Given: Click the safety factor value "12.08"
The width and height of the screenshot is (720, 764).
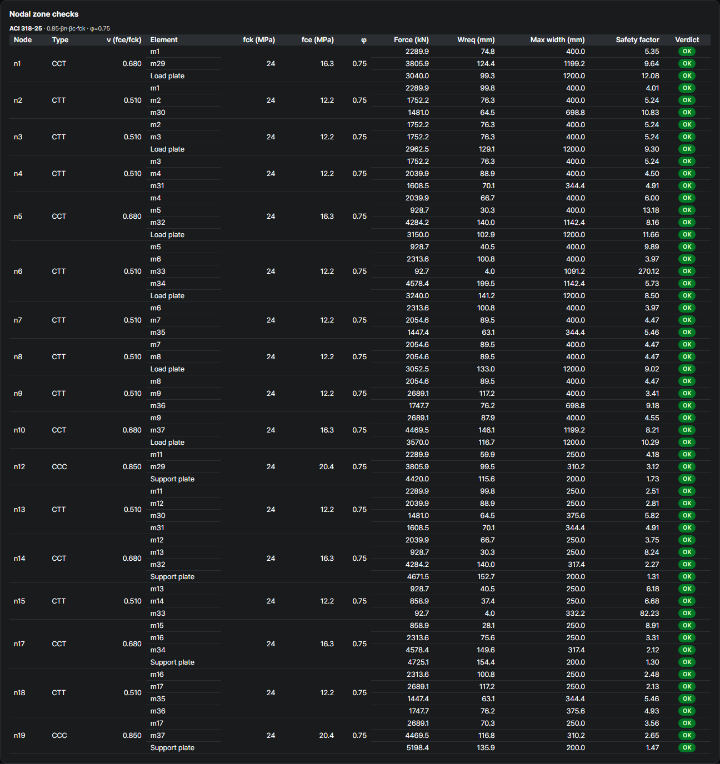Looking at the screenshot, I should click(651, 76).
